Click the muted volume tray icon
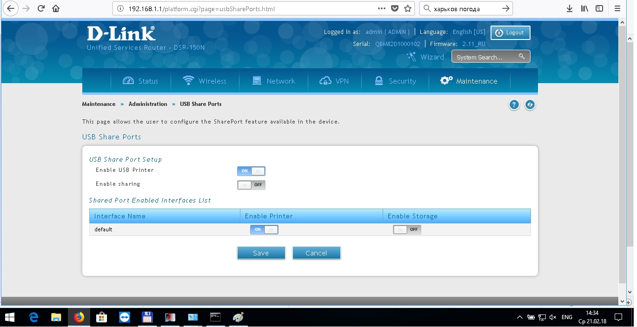637x327 pixels. 553,318
